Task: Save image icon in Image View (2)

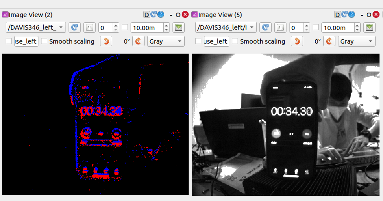Action: point(179,27)
